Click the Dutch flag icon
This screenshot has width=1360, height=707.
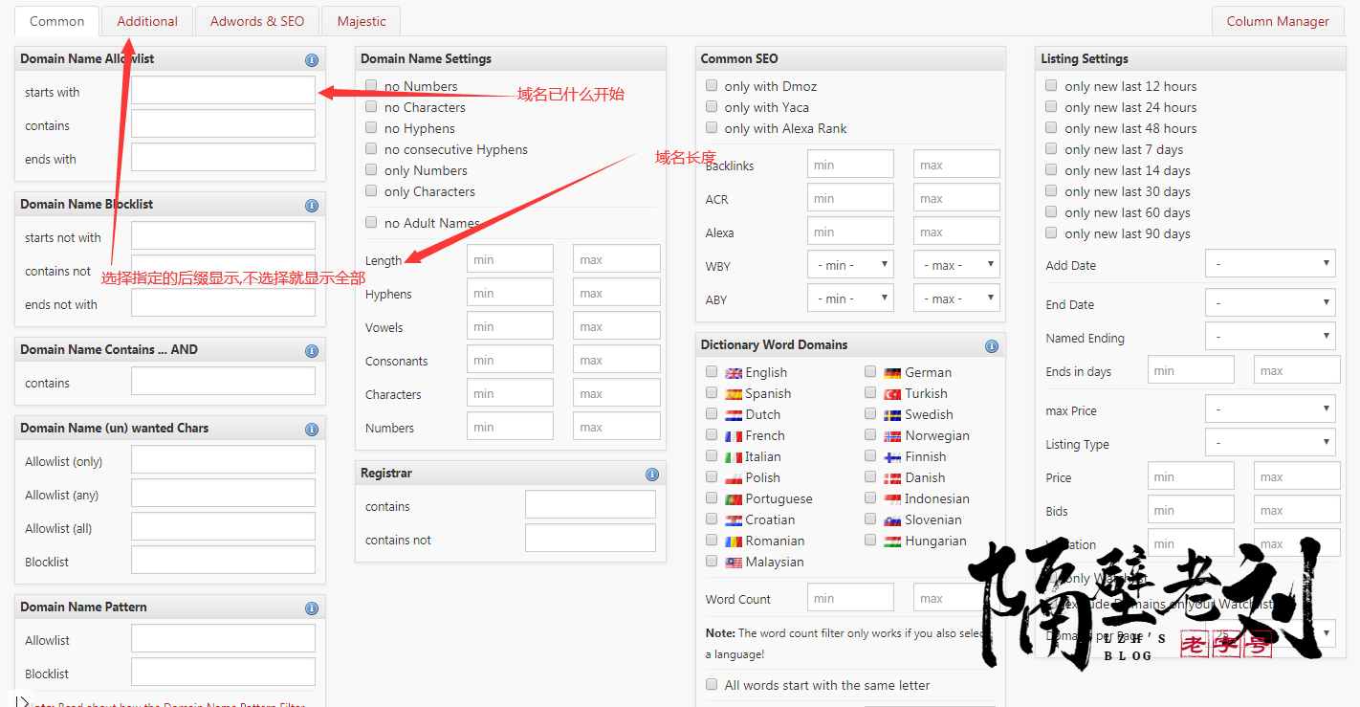click(734, 415)
